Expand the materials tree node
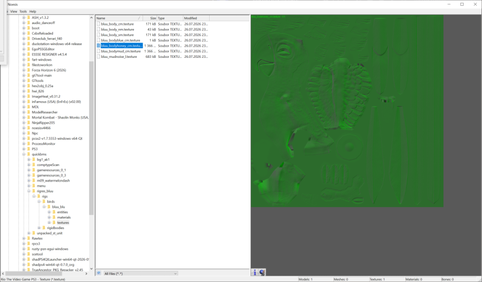 49,217
